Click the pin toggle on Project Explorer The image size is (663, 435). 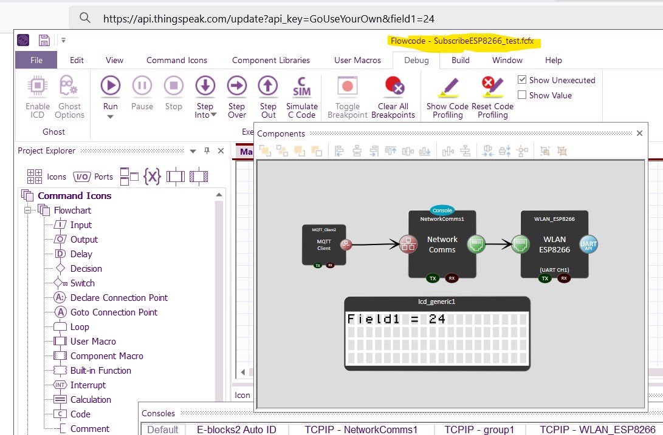point(206,150)
